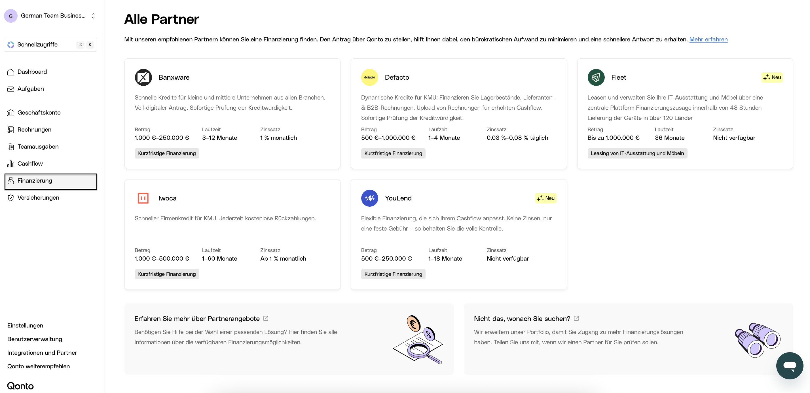
Task: Click the Teamausgaben receipt icon
Action: point(11,147)
